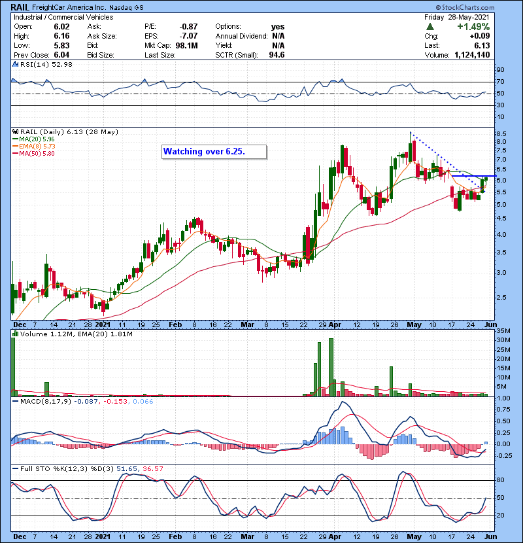Click the Open price 6.02
Screen dimensions: 523x543
click(61, 27)
